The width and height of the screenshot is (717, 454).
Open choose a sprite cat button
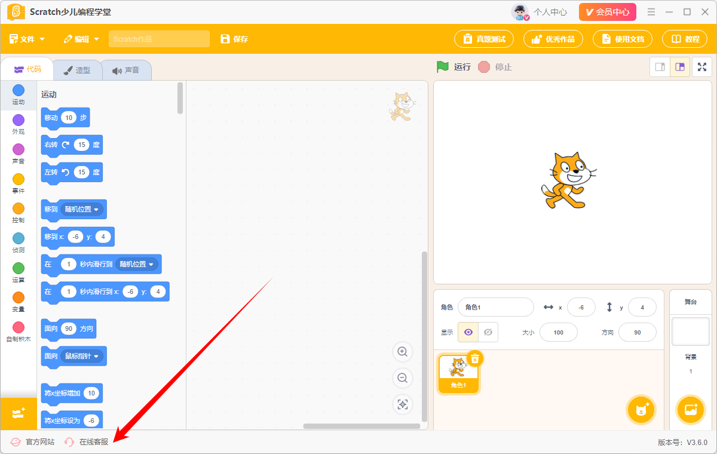click(642, 410)
